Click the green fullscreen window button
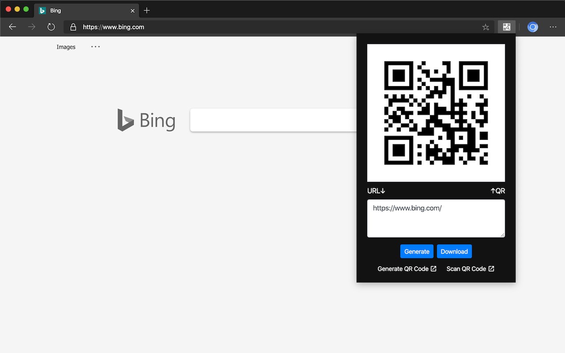Viewport: 565px width, 353px height. [26, 9]
